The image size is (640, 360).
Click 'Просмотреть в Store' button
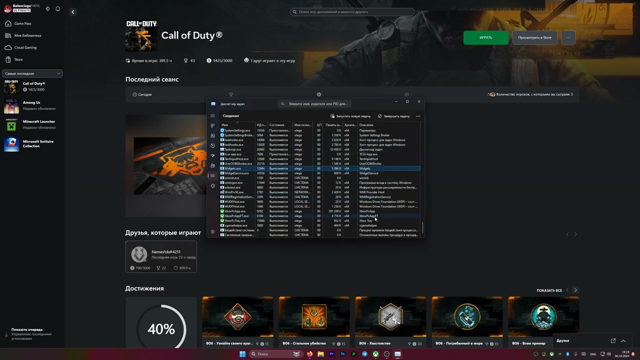pos(534,37)
